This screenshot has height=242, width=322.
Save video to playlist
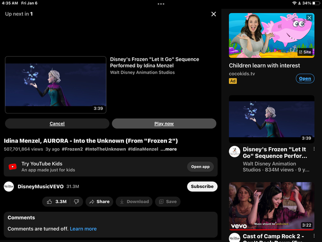[x=168, y=202]
